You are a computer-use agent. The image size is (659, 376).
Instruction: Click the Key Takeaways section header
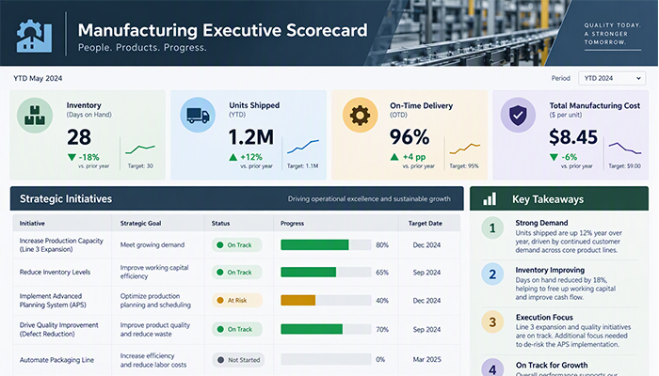tap(559, 198)
